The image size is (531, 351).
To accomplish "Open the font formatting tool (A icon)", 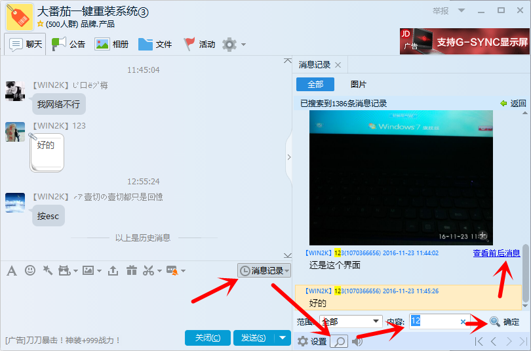I will 12,271.
